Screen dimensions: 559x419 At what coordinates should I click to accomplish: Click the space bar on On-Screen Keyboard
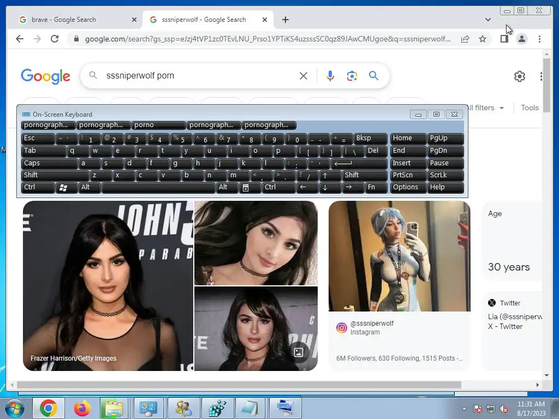[158, 188]
